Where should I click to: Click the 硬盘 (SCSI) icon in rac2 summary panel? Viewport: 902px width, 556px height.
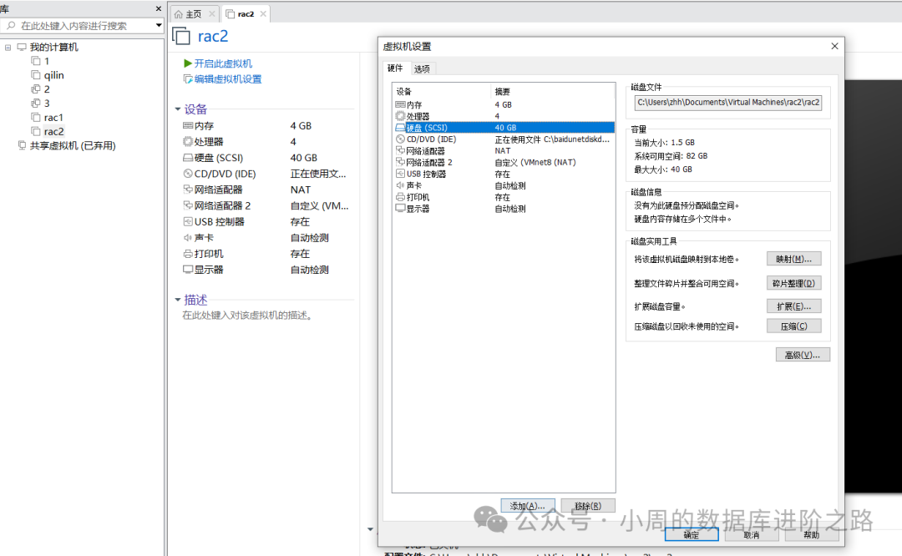188,158
